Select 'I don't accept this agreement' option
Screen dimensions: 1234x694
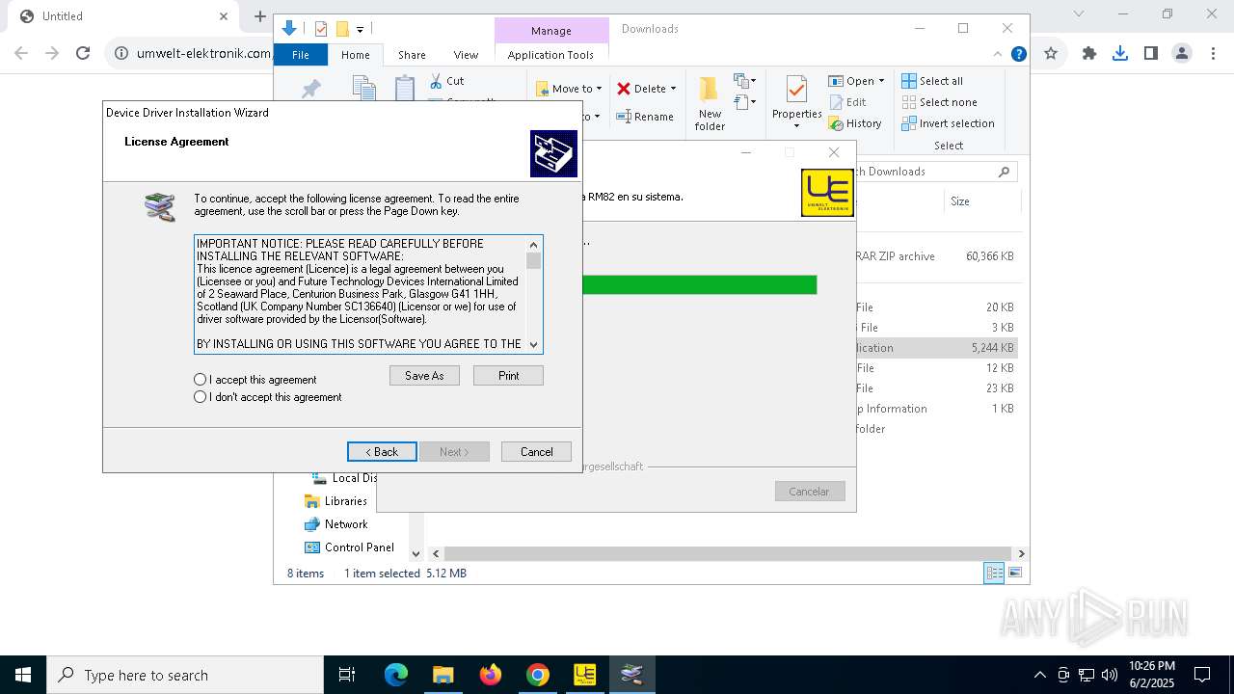(201, 397)
